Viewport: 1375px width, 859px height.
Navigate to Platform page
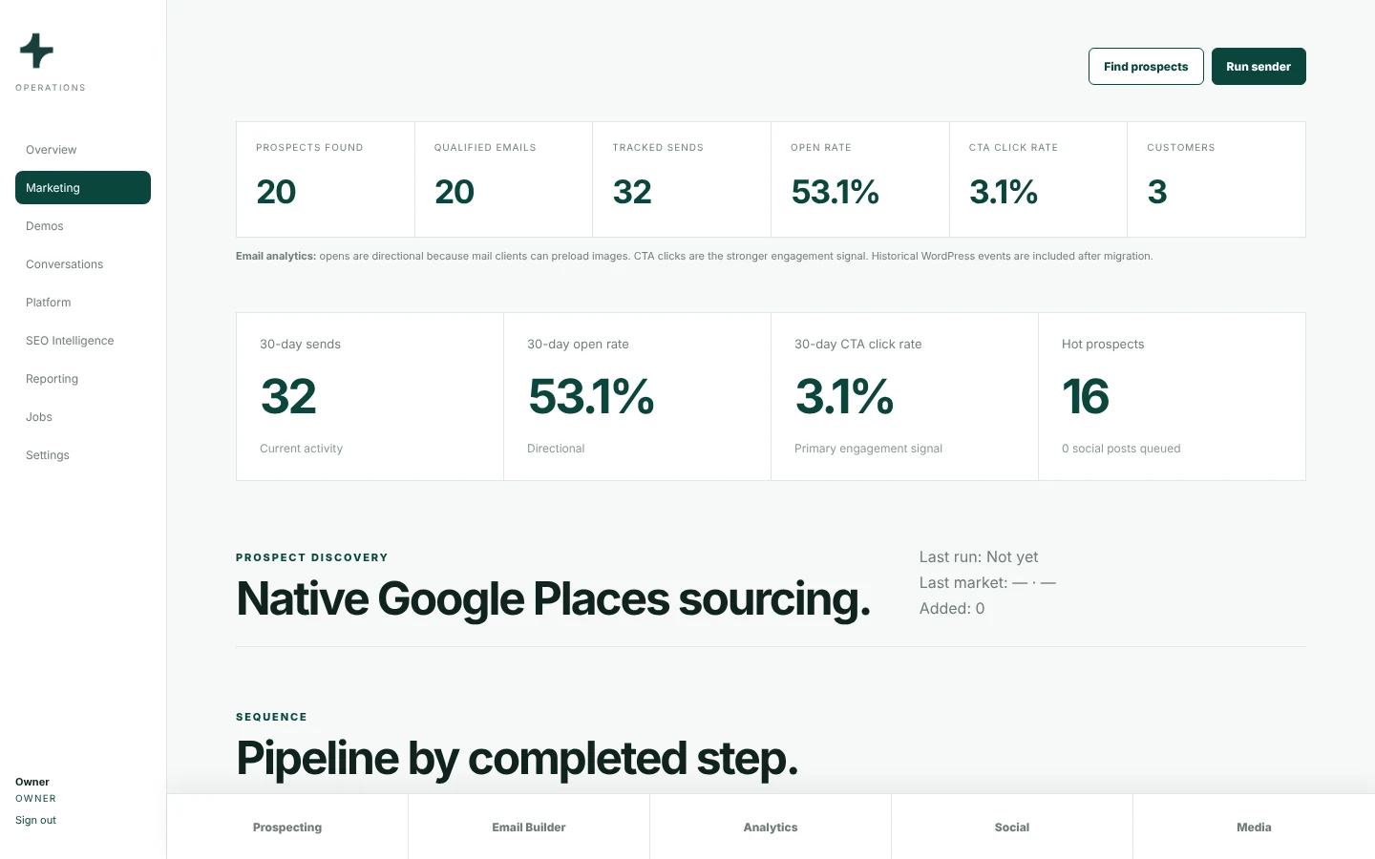click(x=83, y=303)
